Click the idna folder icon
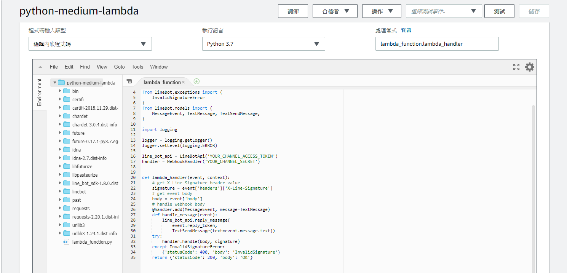Image resolution: width=567 pixels, height=273 pixels. point(67,150)
